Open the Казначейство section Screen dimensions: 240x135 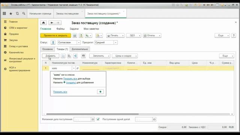point(16,52)
